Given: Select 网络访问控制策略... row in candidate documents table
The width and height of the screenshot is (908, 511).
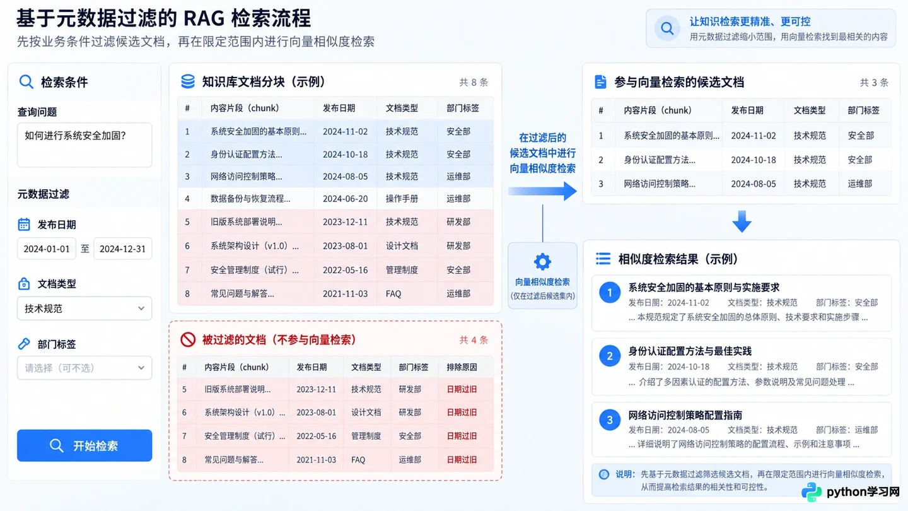Looking at the screenshot, I should pos(742,184).
